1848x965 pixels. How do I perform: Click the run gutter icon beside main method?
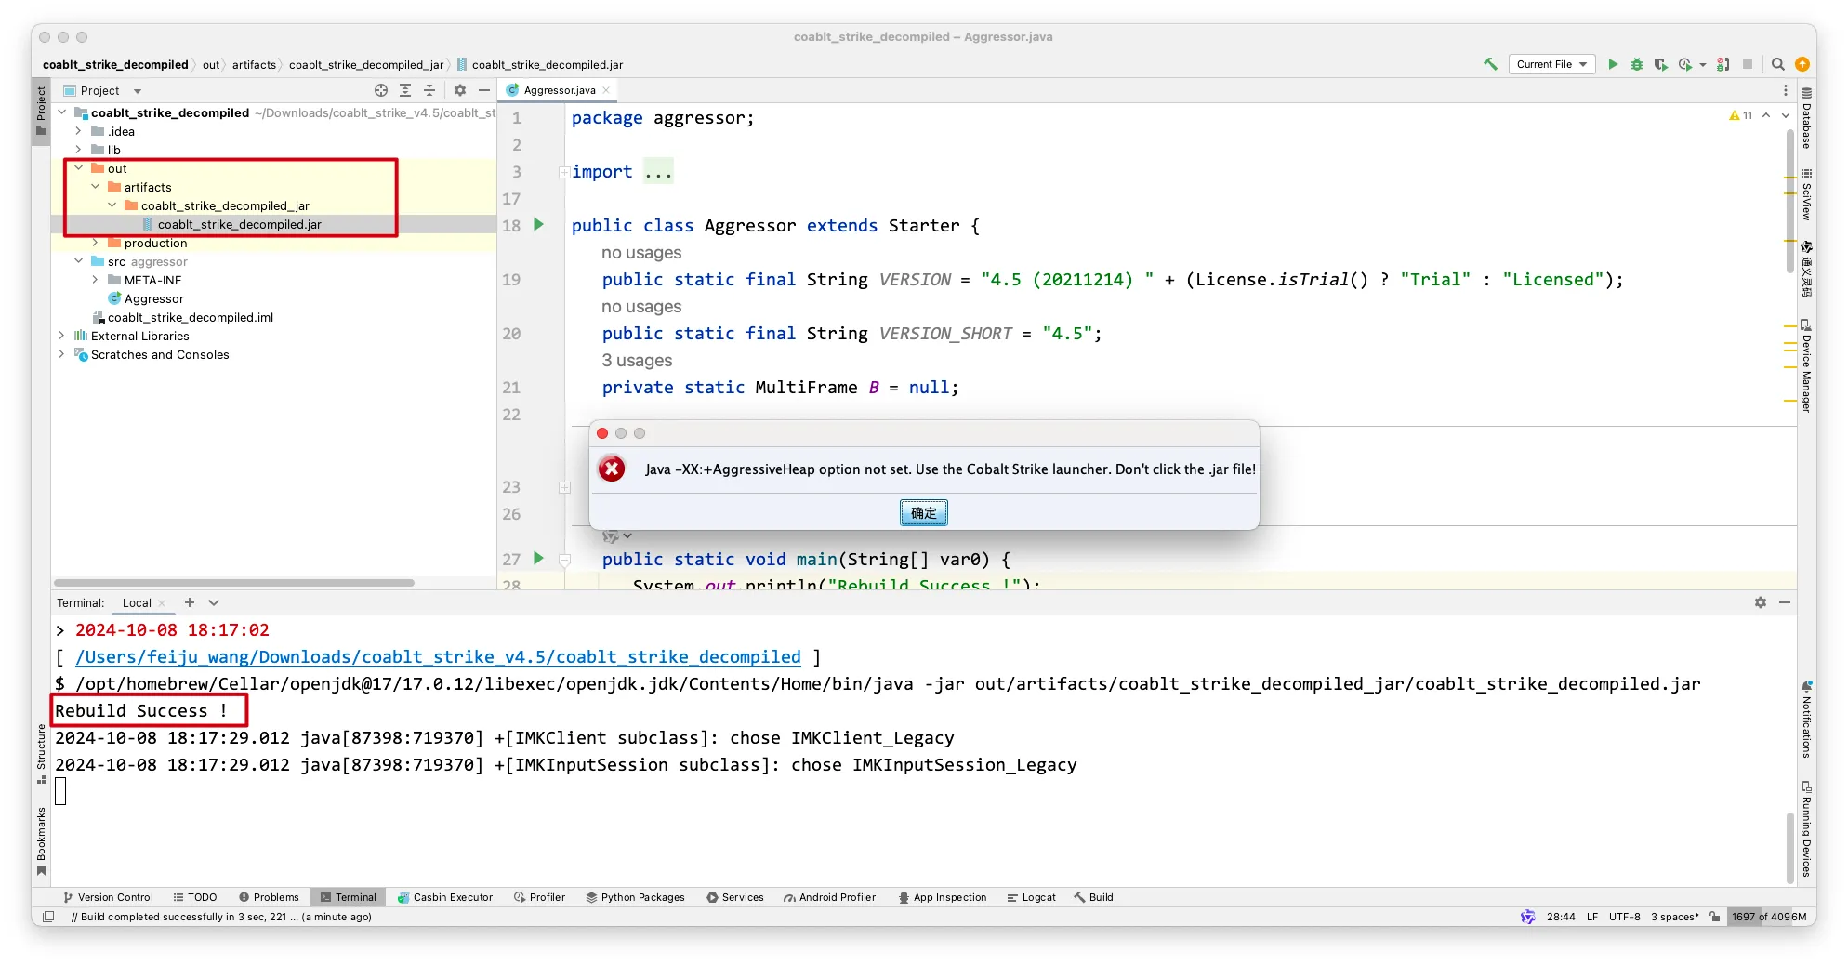pos(538,559)
